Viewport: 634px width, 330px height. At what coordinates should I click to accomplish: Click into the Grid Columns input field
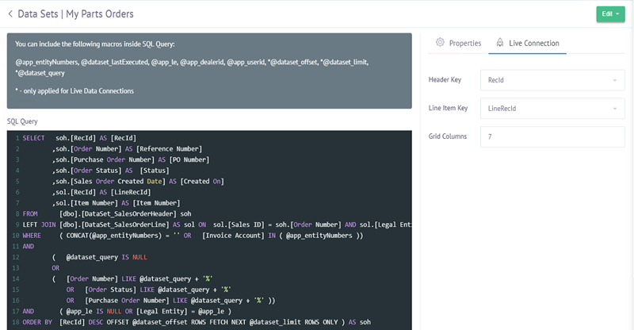(552, 137)
